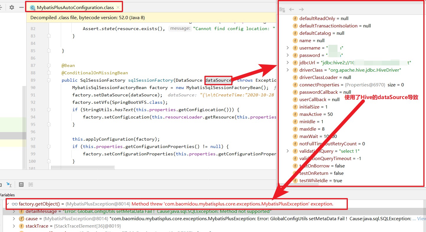
Task: Click the set-value icon in popup toolbar
Action: pyautogui.click(x=282, y=9)
